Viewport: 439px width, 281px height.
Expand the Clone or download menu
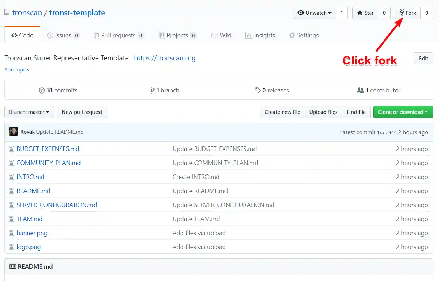pos(403,112)
